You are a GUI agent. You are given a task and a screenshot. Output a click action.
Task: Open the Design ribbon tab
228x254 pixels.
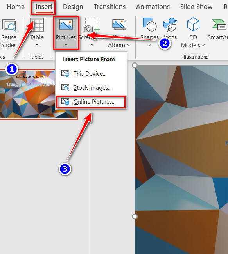point(73,7)
